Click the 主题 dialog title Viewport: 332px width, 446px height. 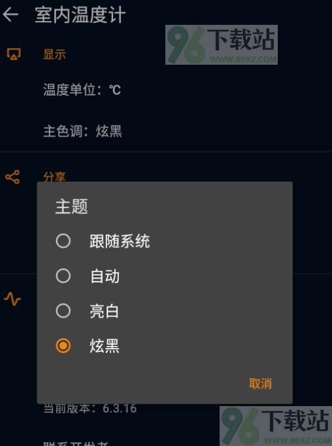click(71, 207)
